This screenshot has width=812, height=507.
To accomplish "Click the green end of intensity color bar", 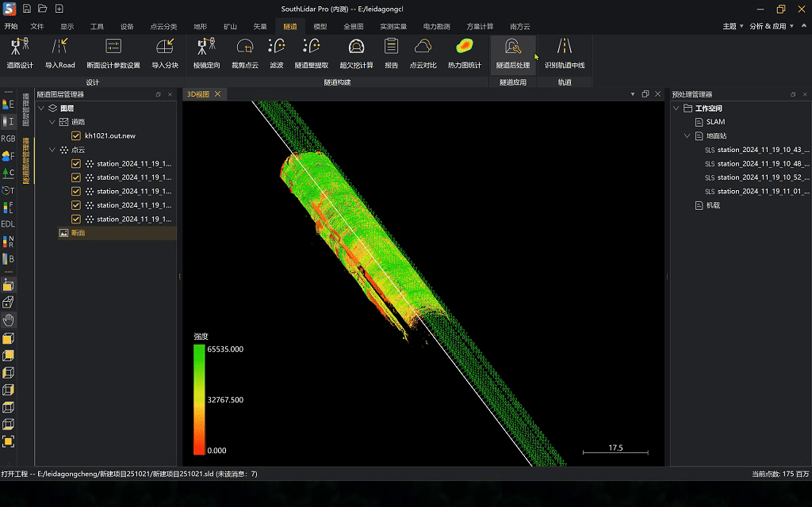I will pos(199,349).
